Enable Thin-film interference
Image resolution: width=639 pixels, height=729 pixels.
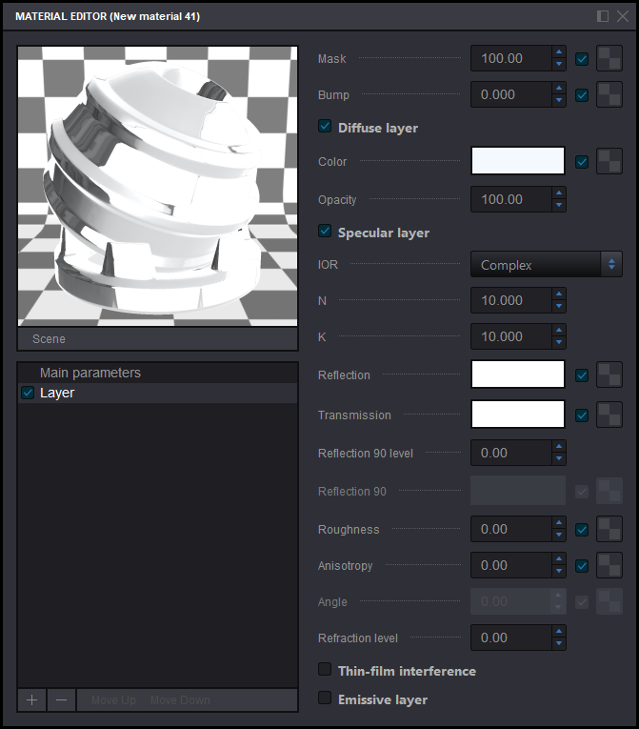pyautogui.click(x=325, y=670)
